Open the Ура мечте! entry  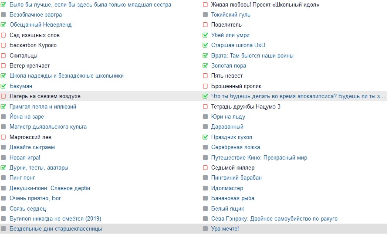pyautogui.click(x=225, y=229)
